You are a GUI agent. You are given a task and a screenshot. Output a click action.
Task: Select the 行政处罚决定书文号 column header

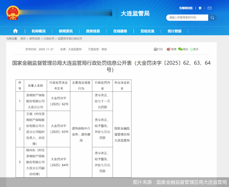click(58, 86)
